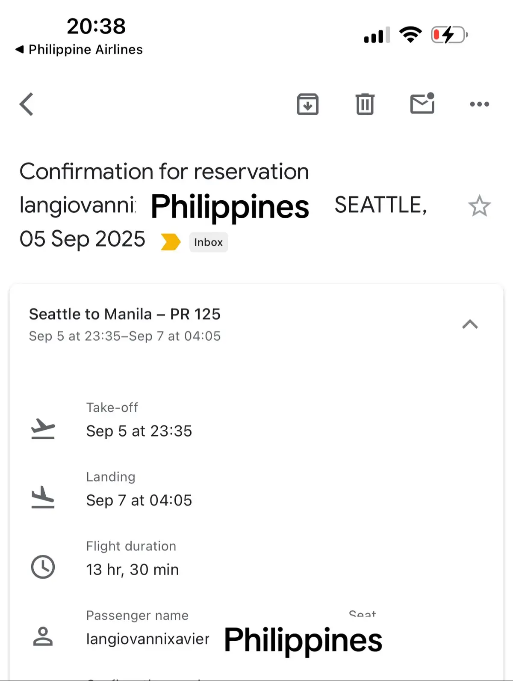The image size is (513, 681).
Task: Tap the take-off plane icon
Action: 43,428
